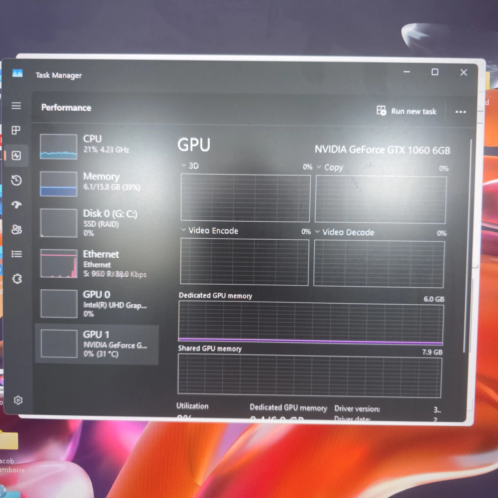
Task: Click the CPU mini graph thumbnail
Action: (58, 147)
